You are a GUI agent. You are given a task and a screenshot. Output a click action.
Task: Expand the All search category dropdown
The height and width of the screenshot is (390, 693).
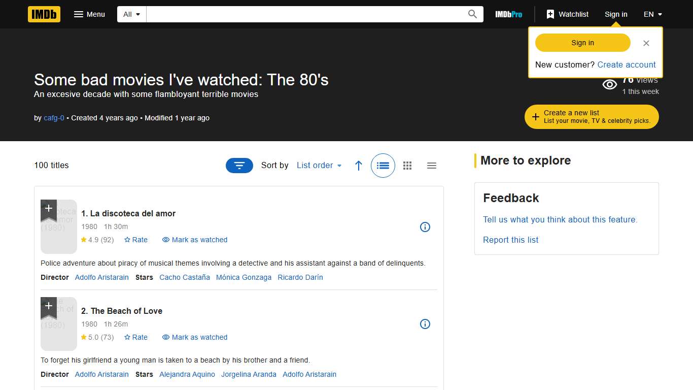131,14
